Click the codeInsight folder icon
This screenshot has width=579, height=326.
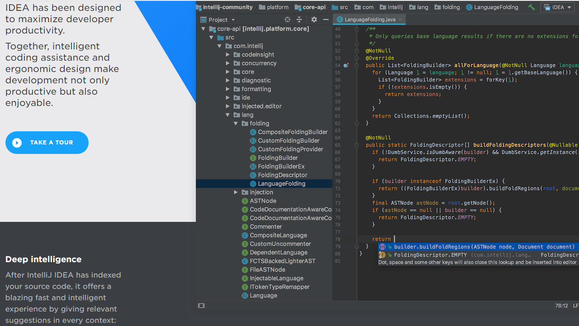237,55
